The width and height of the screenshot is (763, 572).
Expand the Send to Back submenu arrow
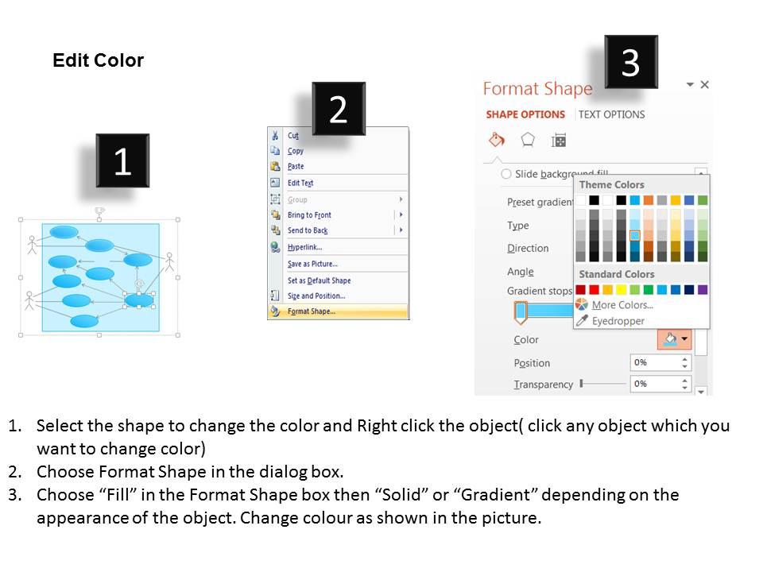(x=401, y=230)
